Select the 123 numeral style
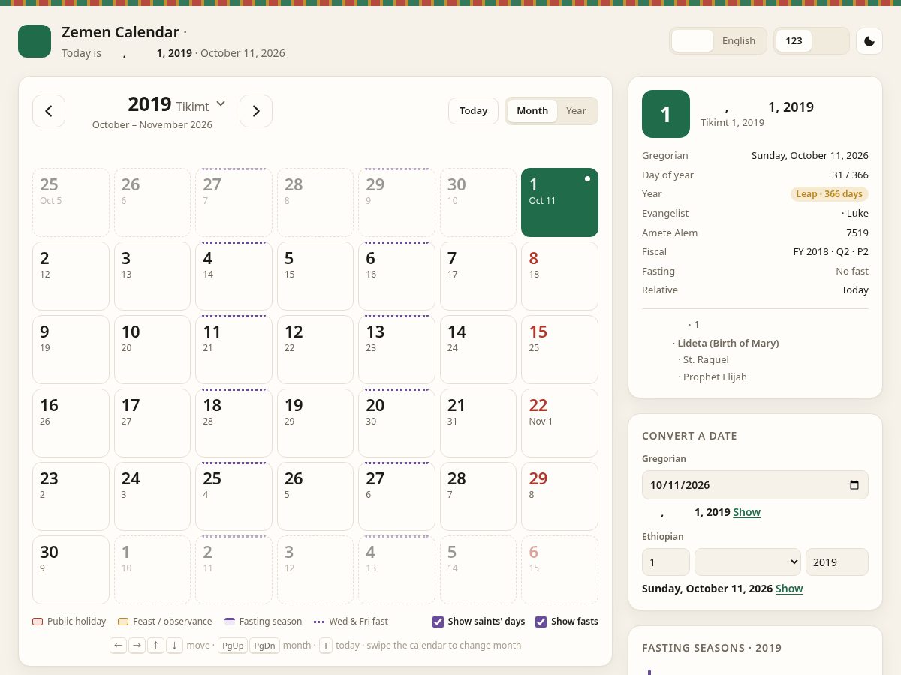 pos(794,41)
